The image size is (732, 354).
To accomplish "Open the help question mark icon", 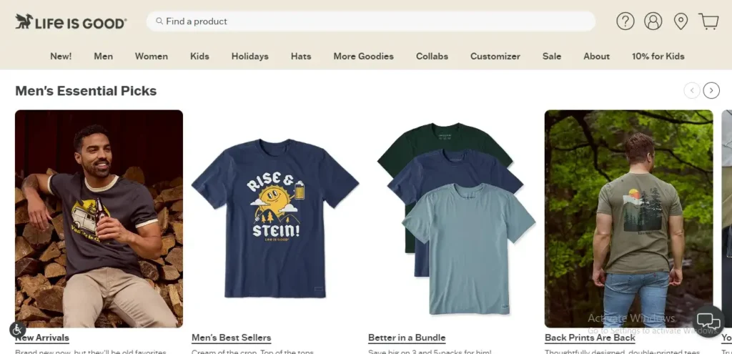I will pos(625,21).
